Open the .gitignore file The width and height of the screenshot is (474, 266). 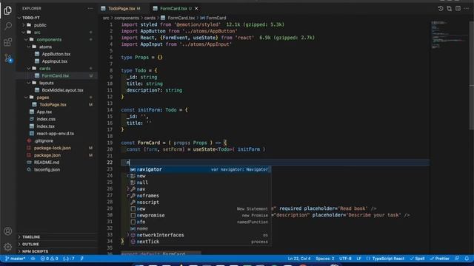(44, 141)
